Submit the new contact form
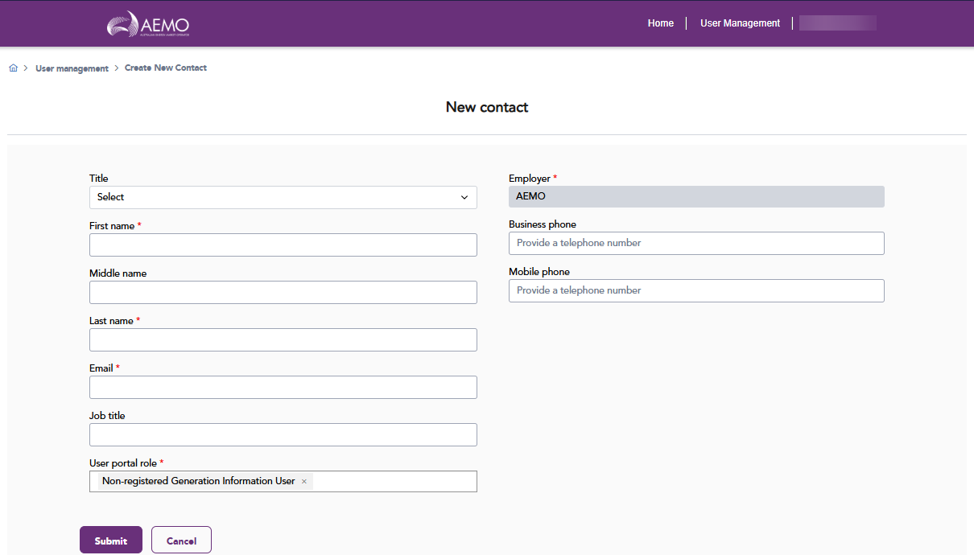 [111, 540]
